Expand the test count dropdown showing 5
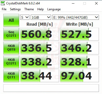102x94 pixels. pos(25,17)
